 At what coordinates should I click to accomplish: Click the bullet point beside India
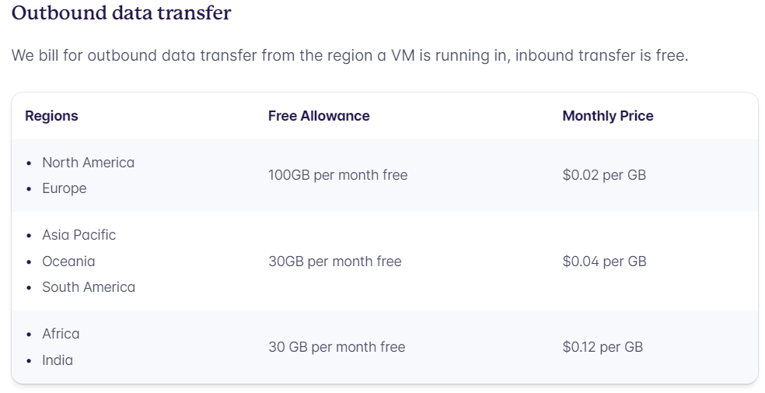[x=30, y=361]
